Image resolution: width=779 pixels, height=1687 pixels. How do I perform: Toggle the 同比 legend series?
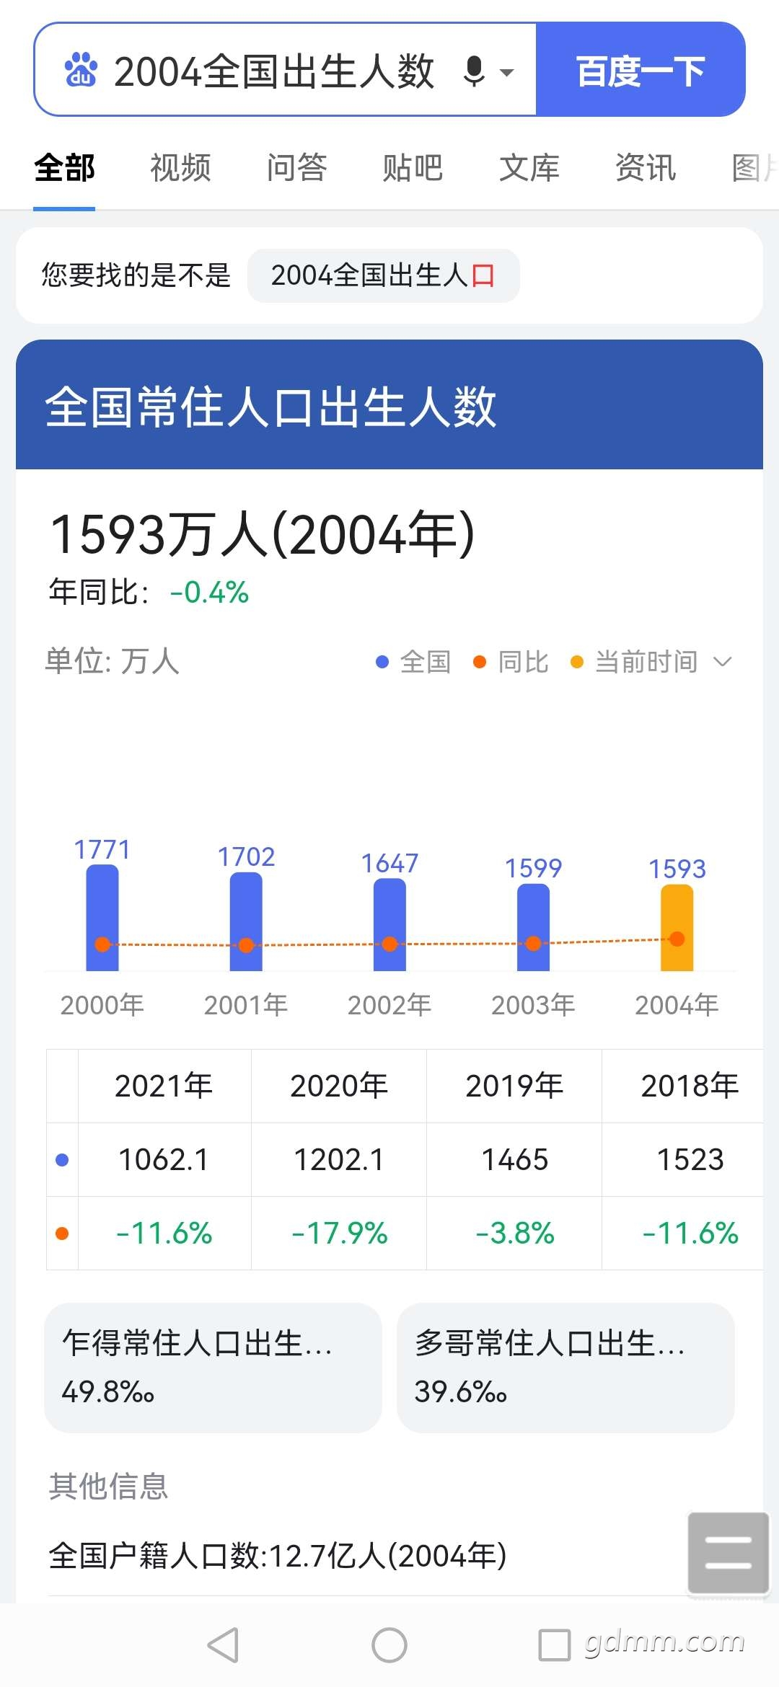coord(511,661)
